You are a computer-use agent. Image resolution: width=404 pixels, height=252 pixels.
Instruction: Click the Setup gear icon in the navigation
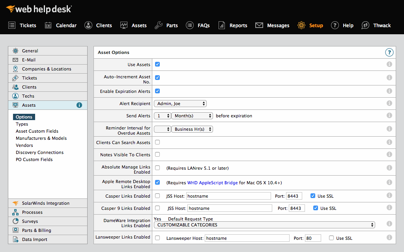click(x=301, y=25)
